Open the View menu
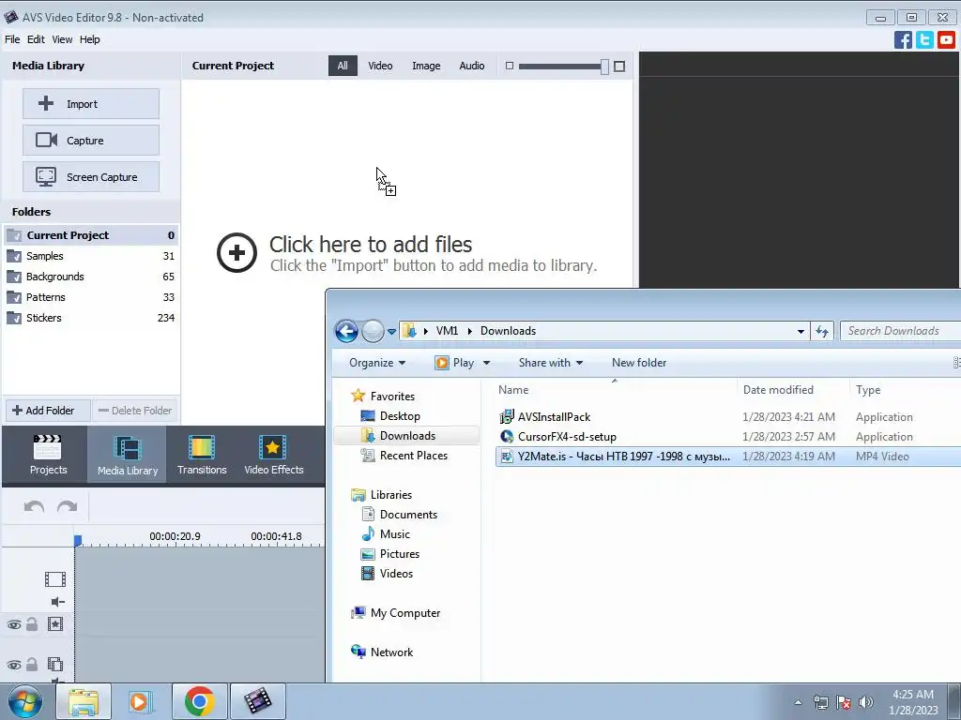 pyautogui.click(x=62, y=39)
